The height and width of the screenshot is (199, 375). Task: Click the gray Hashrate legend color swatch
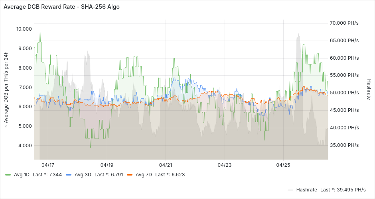[290, 190]
